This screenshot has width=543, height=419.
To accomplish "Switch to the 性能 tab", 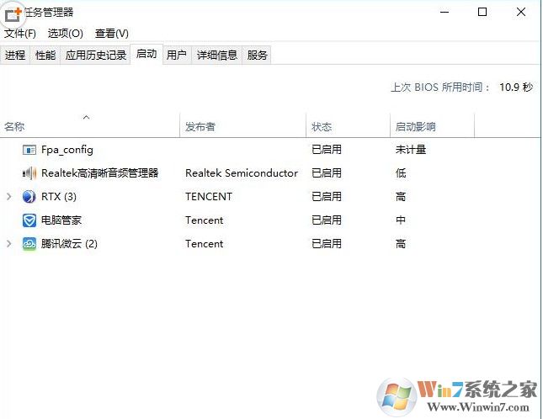I will tap(45, 55).
